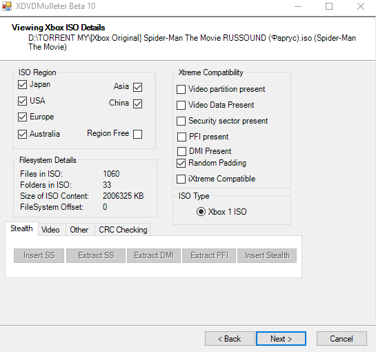Select the Xbox 1 ISO radio button
The width and height of the screenshot is (376, 352).
201,212
